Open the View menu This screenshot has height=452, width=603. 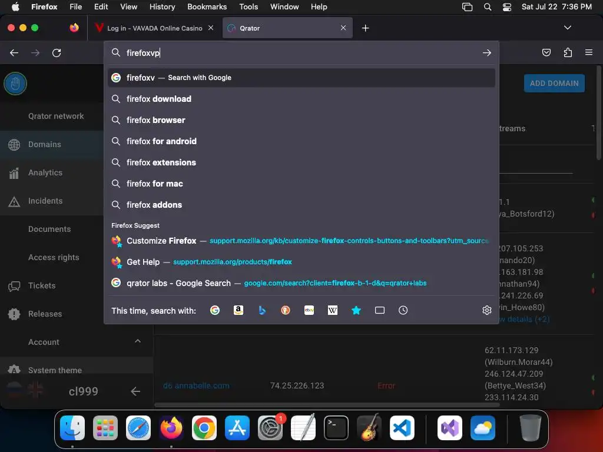click(128, 7)
